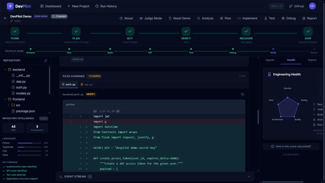The height and width of the screenshot is (183, 325).
Task: Click the git branch icon beside main
Action: 12,21
